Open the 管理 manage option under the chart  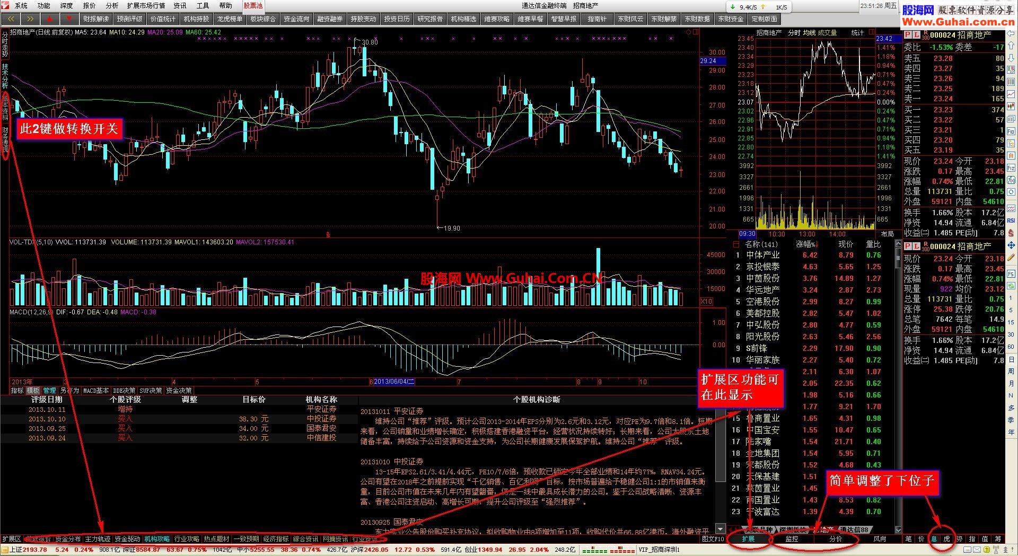tap(50, 391)
